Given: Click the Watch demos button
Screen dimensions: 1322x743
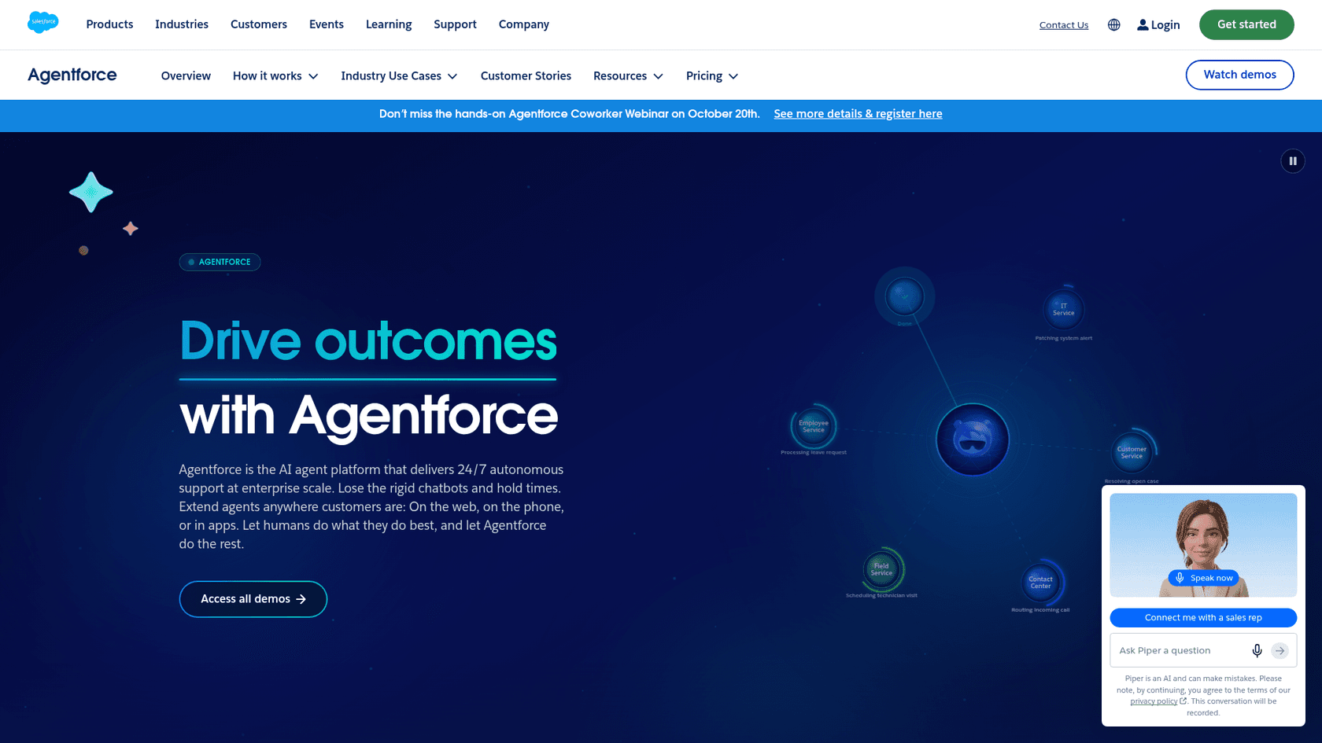Looking at the screenshot, I should coord(1239,75).
